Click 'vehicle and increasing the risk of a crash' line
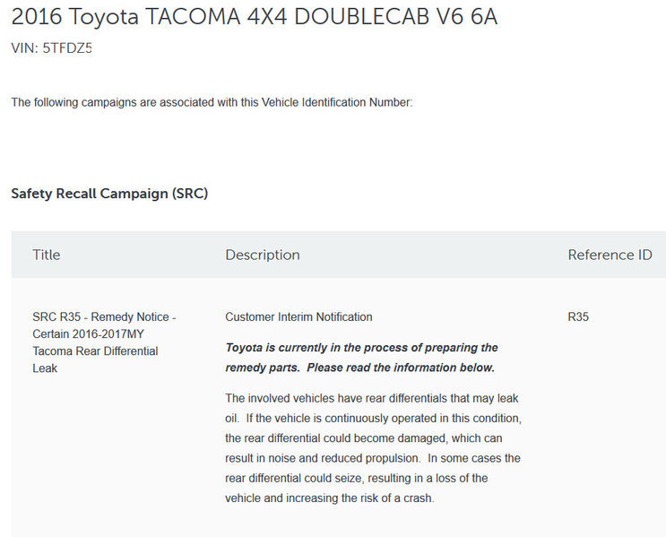 click(x=329, y=498)
